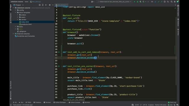Click the profiler run icon in toolbar

[144, 2]
